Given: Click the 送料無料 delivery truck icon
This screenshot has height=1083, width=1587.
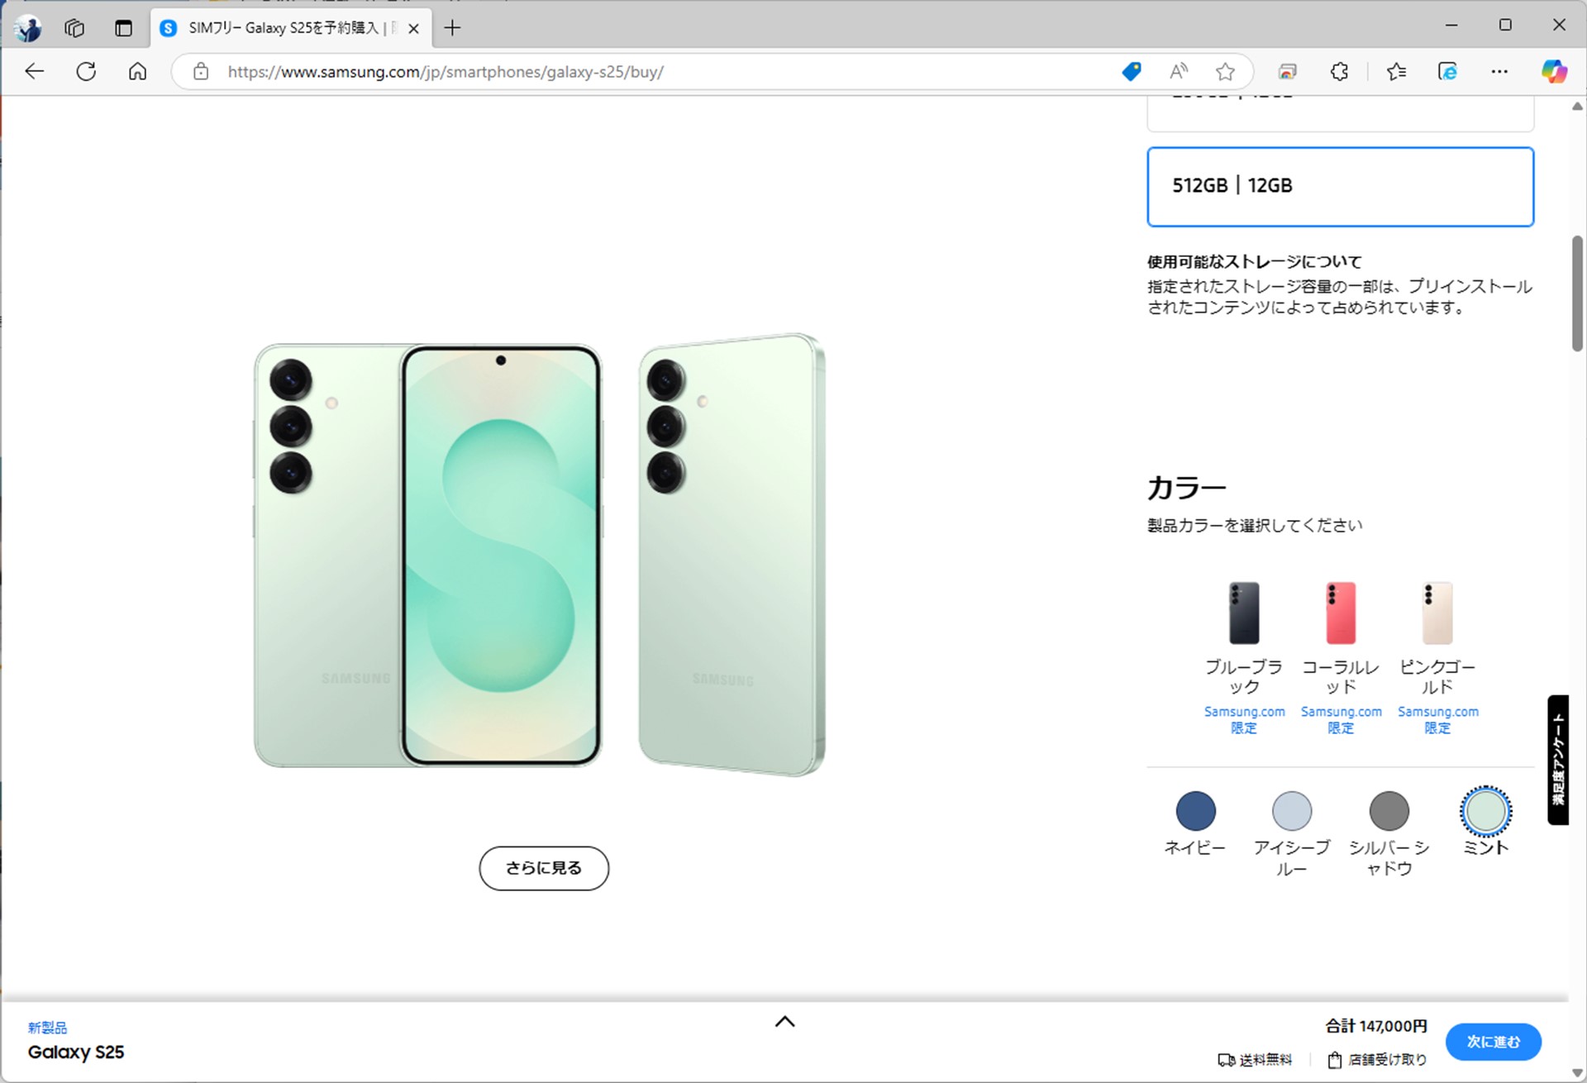Looking at the screenshot, I should pos(1226,1060).
